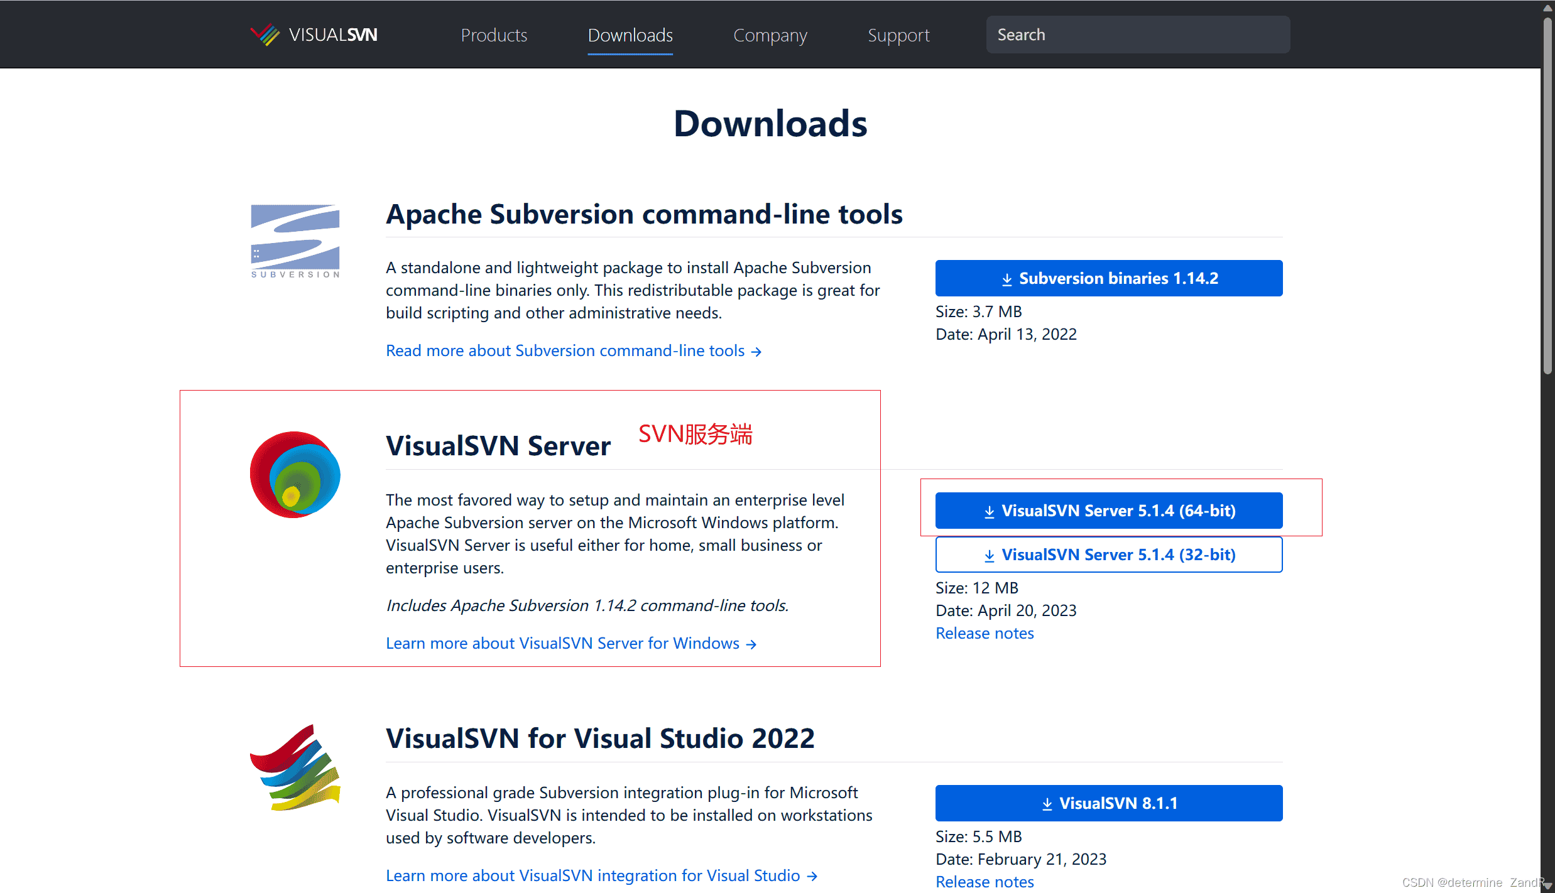Select the Downloads tab in navigation
Image resolution: width=1555 pixels, height=893 pixels.
click(x=630, y=35)
